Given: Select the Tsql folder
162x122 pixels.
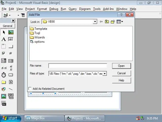Looking at the screenshot, I should [x=35, y=33].
